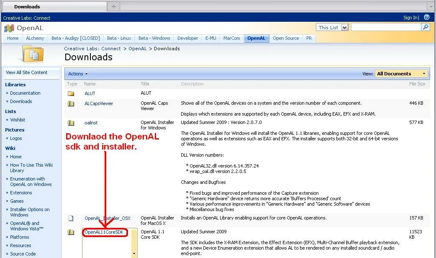Focus the site search input field

(x=386, y=27)
